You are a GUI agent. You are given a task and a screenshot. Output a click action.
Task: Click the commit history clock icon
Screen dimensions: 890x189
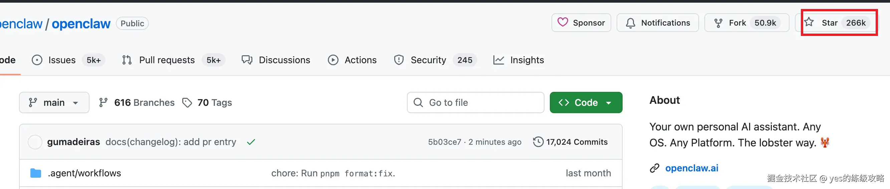click(538, 142)
